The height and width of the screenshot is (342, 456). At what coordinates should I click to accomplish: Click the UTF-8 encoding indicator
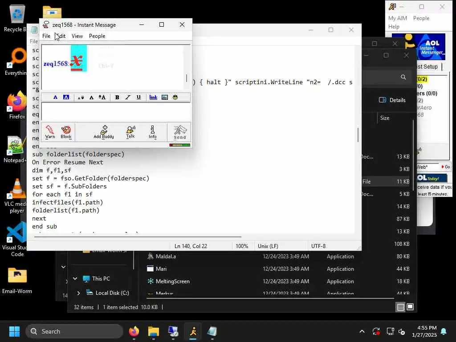pos(318,246)
